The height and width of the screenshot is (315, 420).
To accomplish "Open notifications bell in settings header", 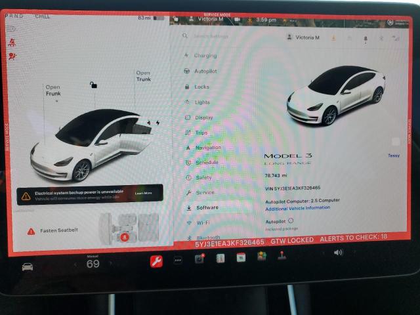I will [x=366, y=39].
